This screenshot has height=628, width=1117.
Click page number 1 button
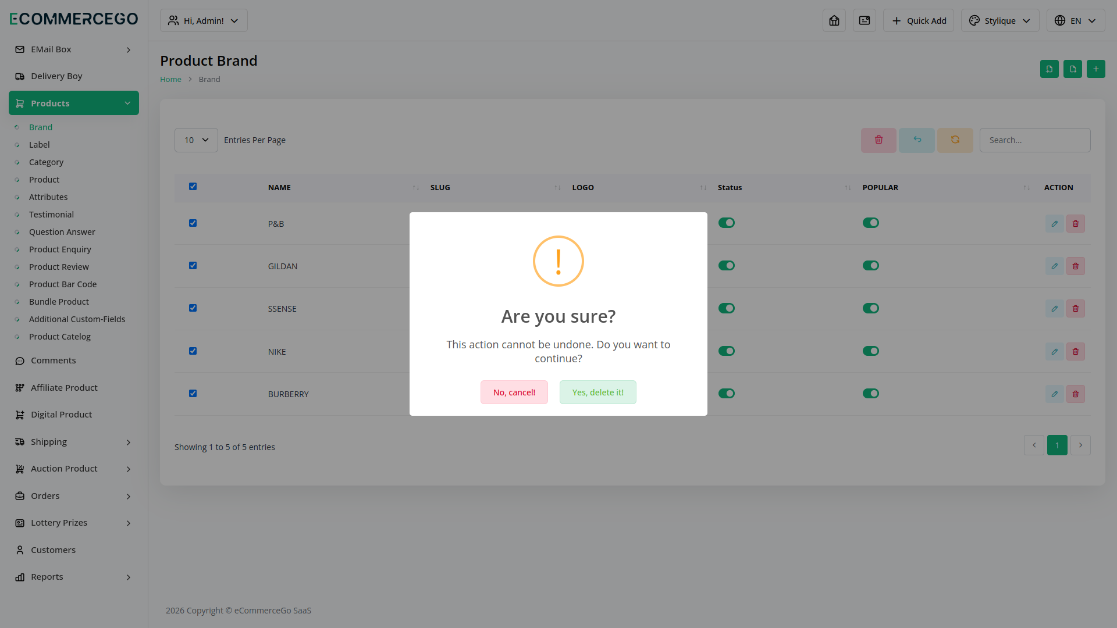[1057, 445]
